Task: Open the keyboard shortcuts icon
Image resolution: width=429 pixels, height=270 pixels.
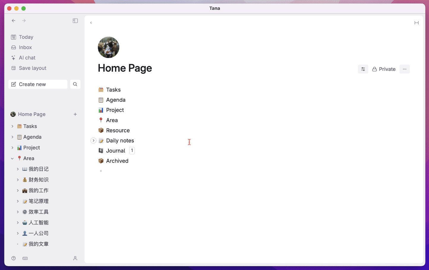Action: point(25,258)
